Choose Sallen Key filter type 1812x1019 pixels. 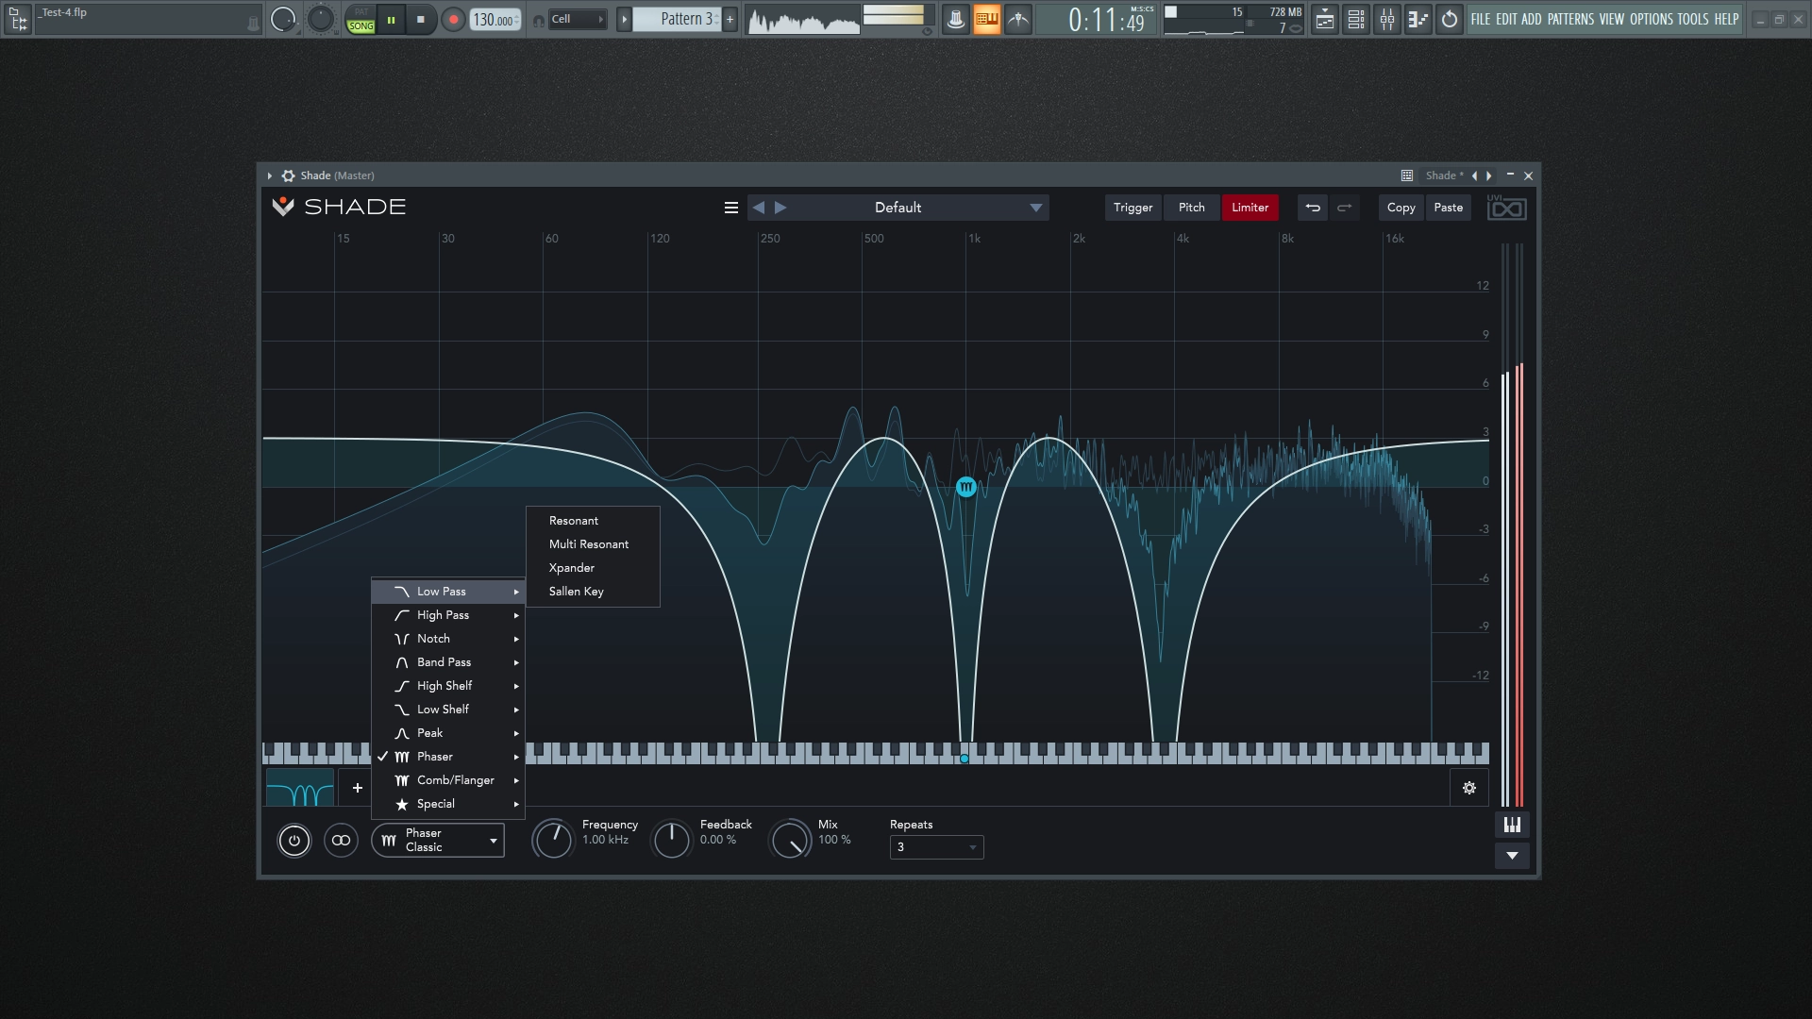tap(593, 592)
